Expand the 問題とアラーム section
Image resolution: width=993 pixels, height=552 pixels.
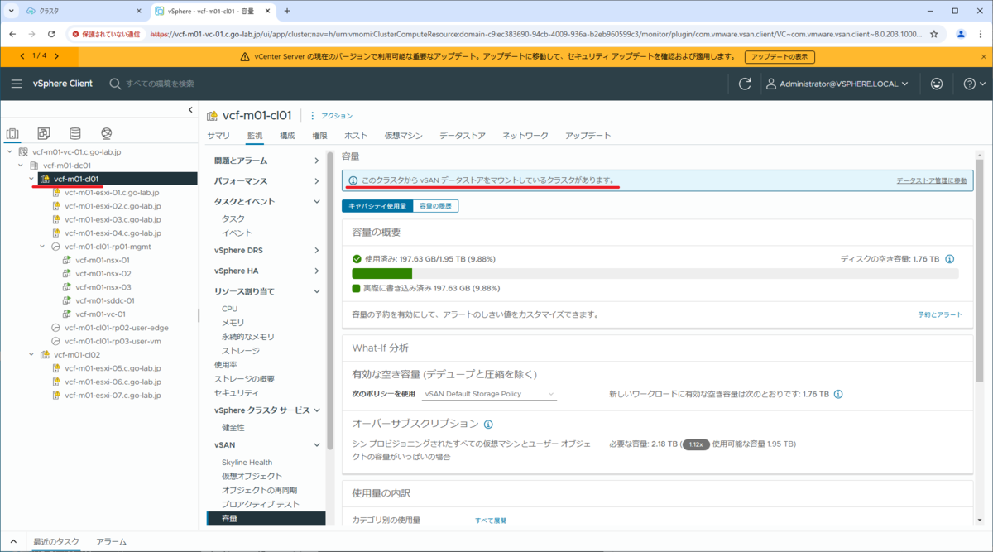[x=317, y=161]
